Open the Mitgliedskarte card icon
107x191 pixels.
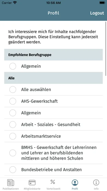32,182
